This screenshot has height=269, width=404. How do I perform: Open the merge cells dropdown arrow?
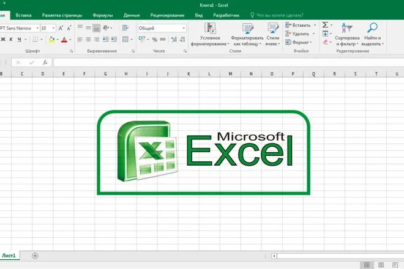pos(132,39)
